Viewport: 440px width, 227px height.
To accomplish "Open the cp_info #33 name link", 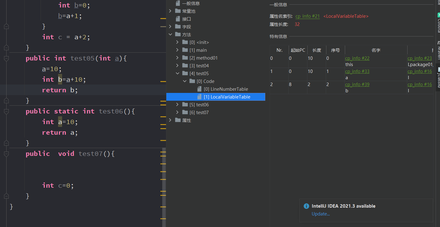I will click(357, 71).
